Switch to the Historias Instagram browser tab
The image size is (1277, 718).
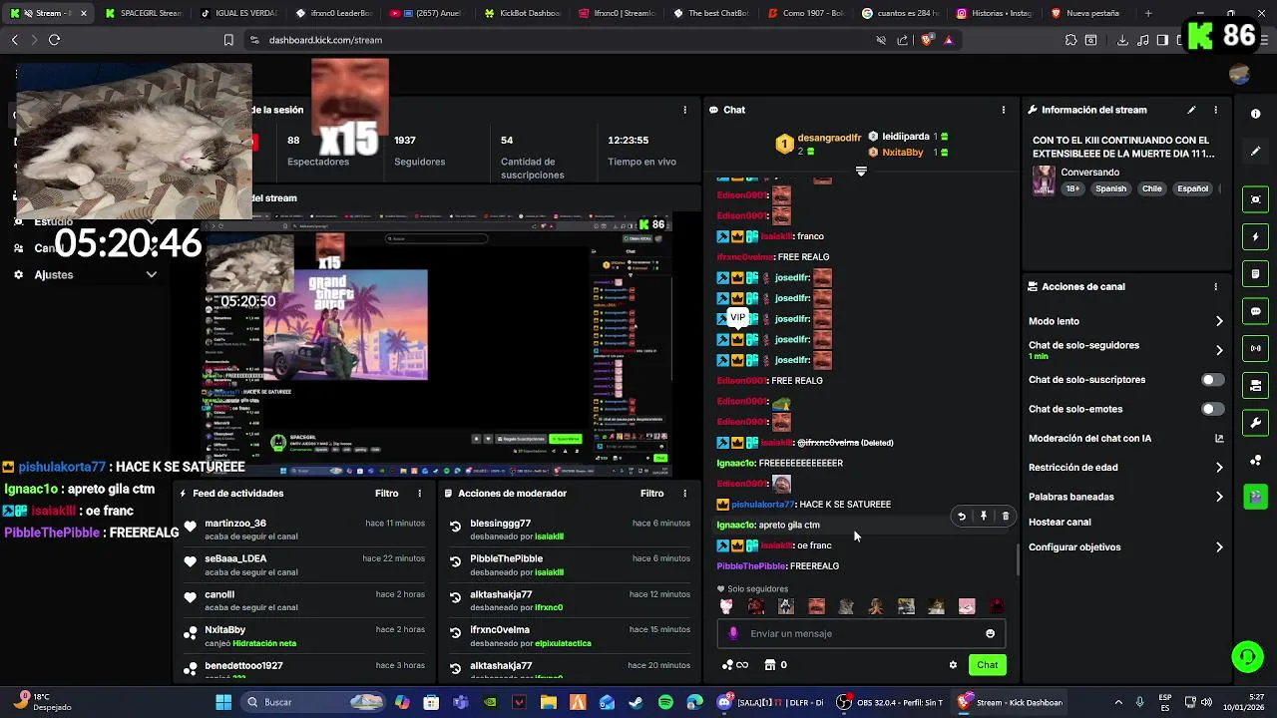(x=996, y=13)
